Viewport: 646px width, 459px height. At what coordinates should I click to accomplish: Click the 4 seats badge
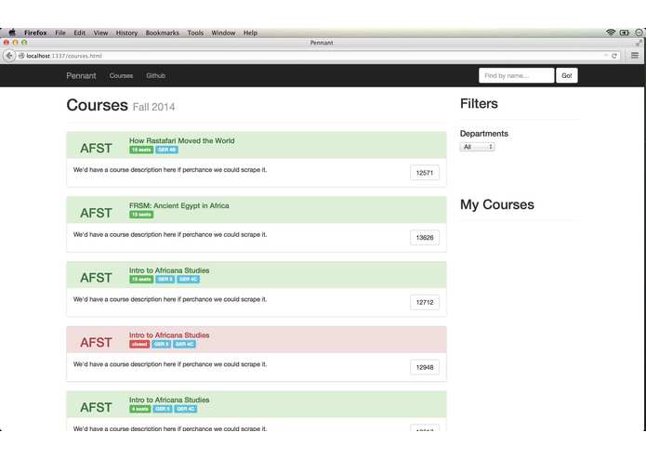coord(140,409)
